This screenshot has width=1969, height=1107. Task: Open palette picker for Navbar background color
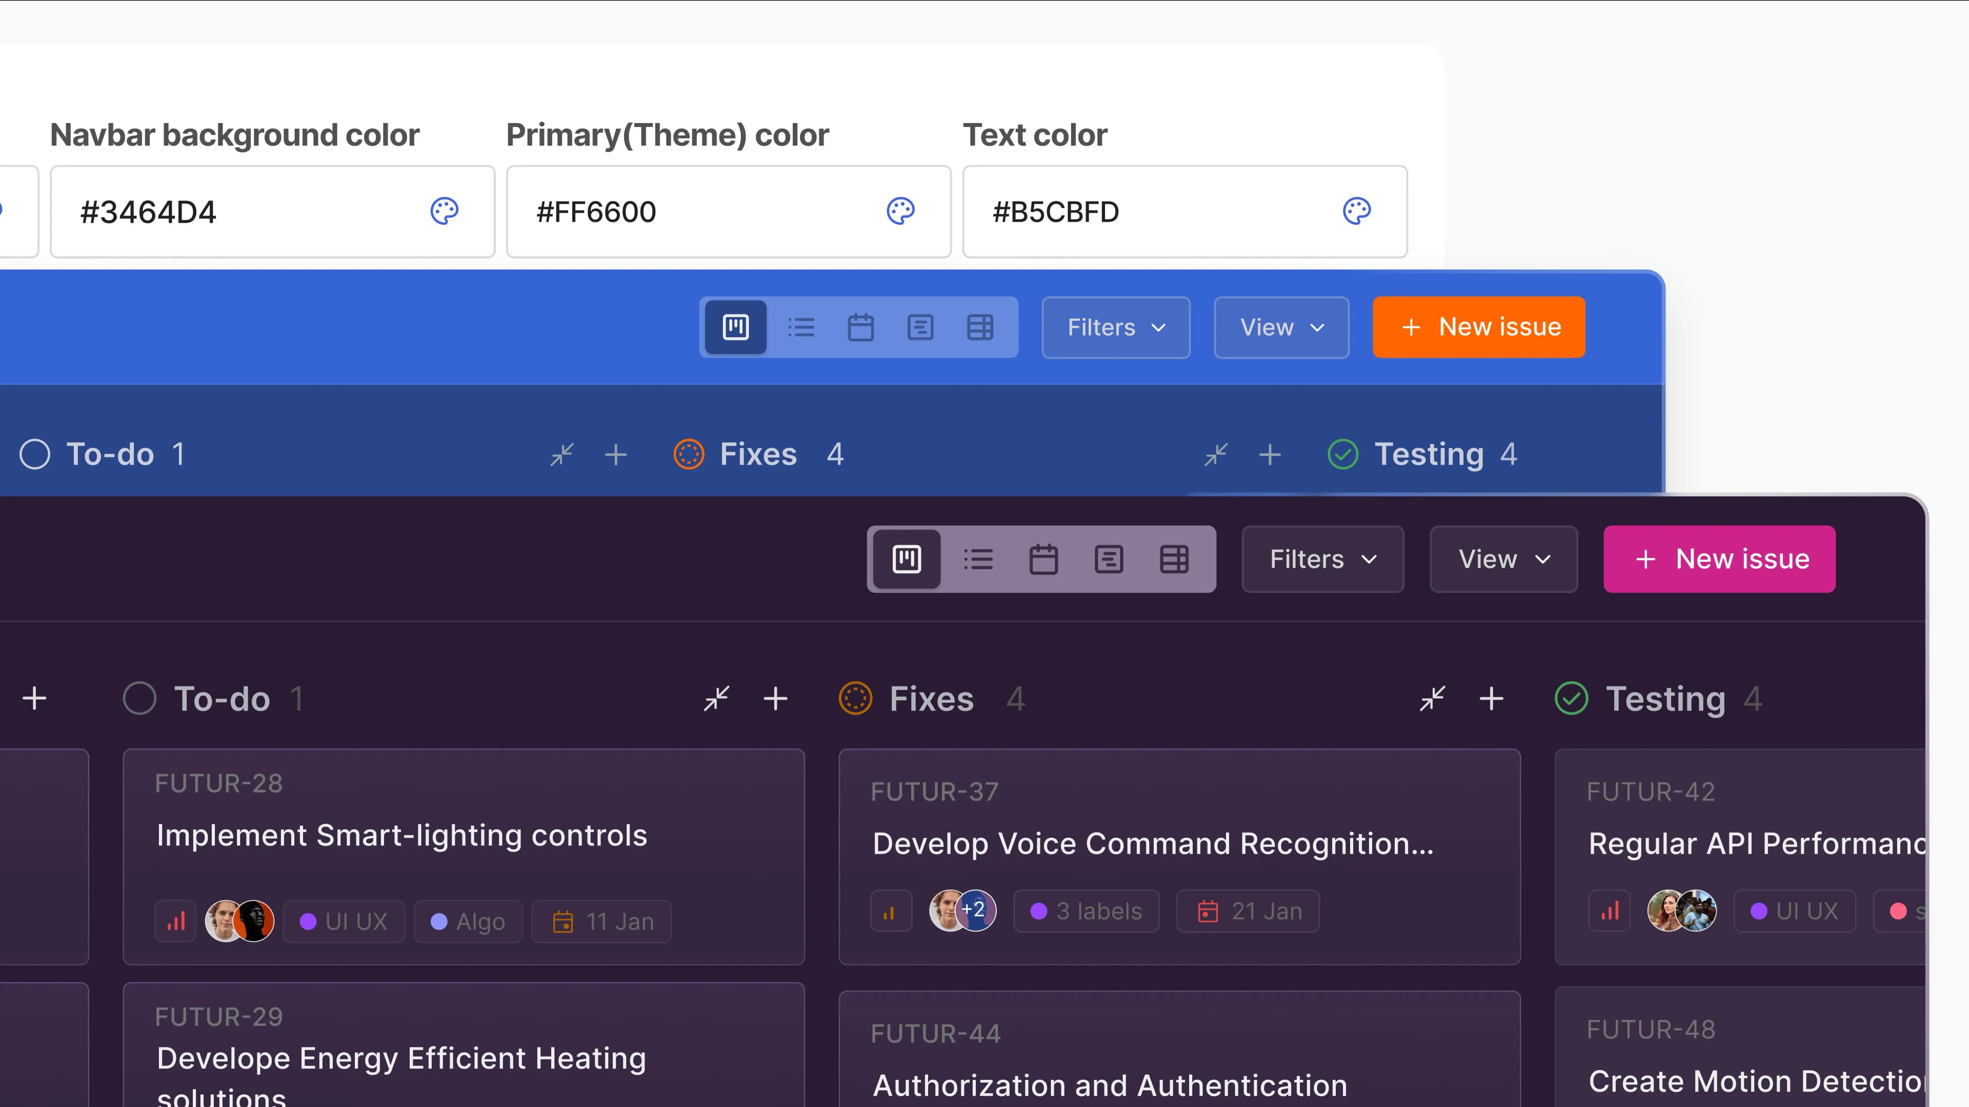[x=444, y=211]
